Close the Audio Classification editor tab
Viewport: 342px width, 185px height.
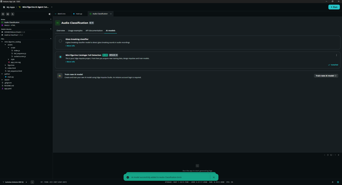click(111, 14)
